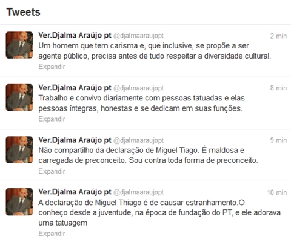Open avatar on the 2 min tweet

[x=19, y=45]
